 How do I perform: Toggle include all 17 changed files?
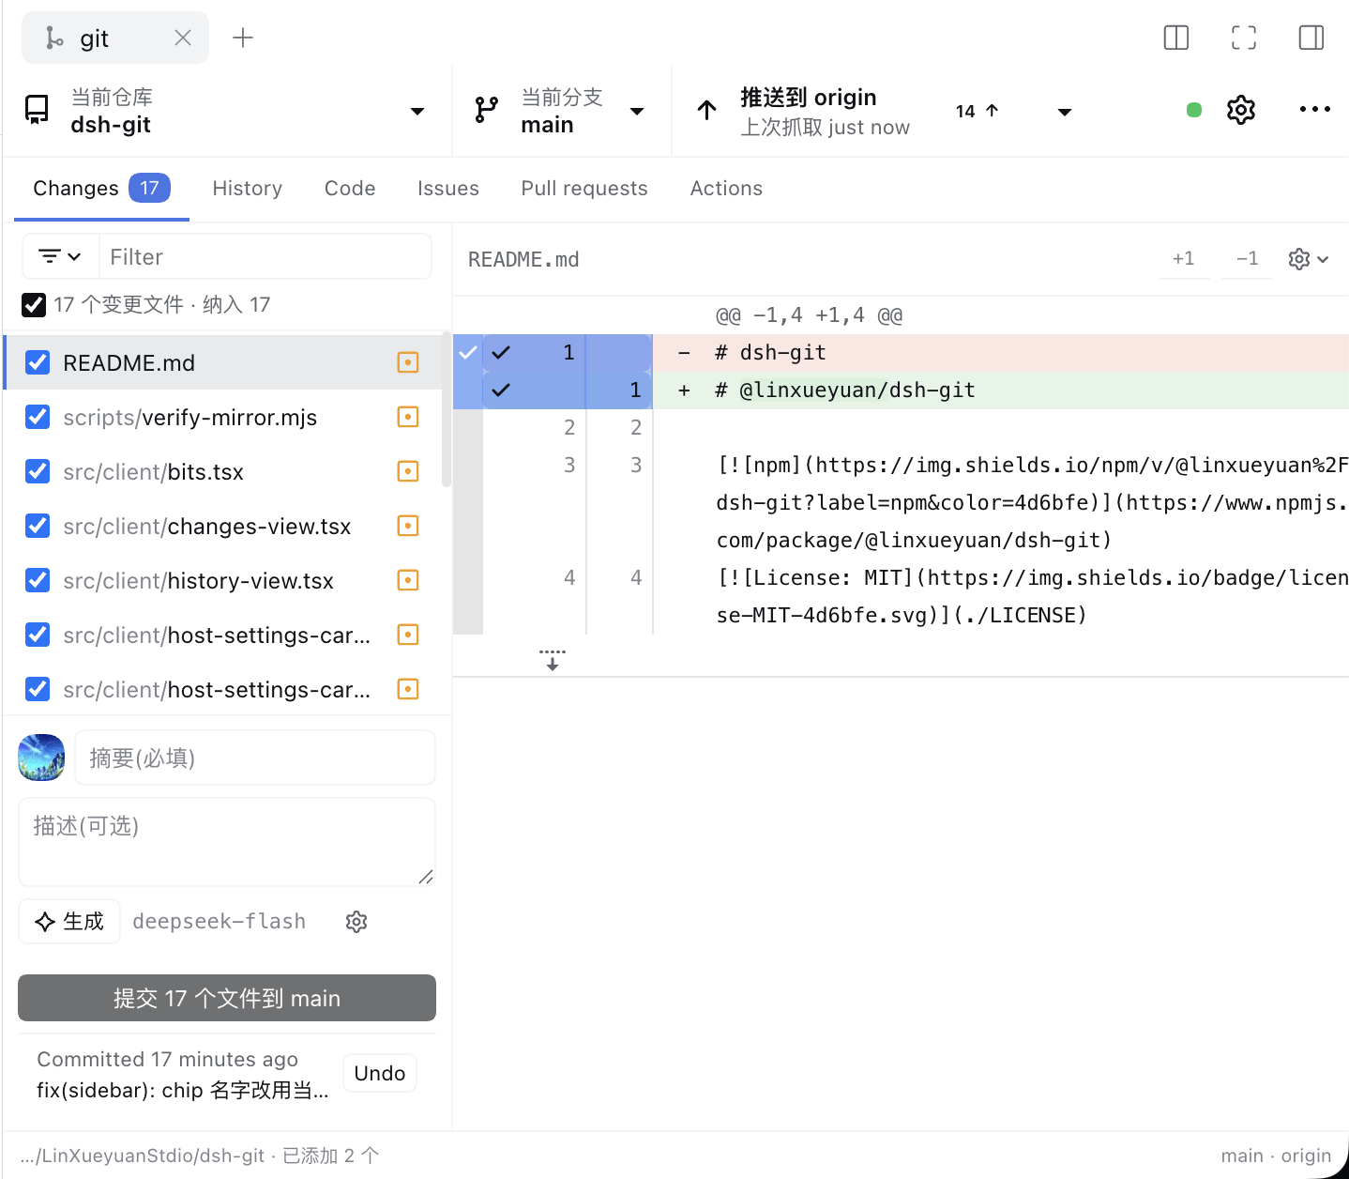34,304
